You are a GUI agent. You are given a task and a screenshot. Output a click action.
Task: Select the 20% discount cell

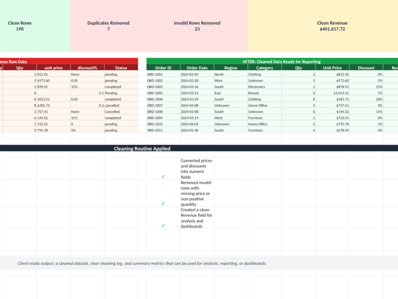tap(366, 99)
